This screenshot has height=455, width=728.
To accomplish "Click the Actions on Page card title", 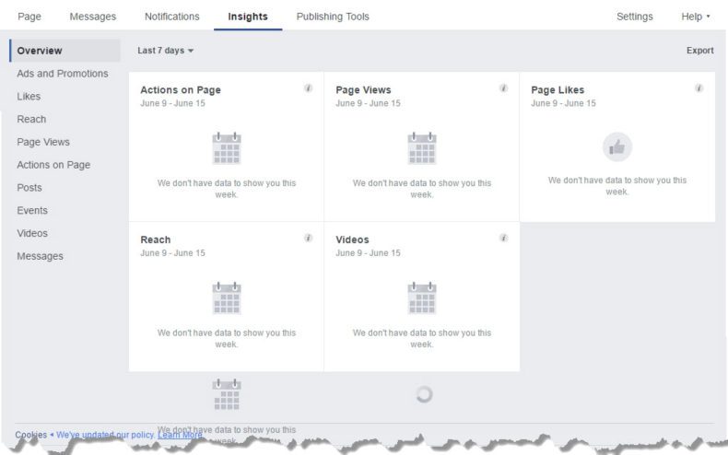I will point(181,90).
